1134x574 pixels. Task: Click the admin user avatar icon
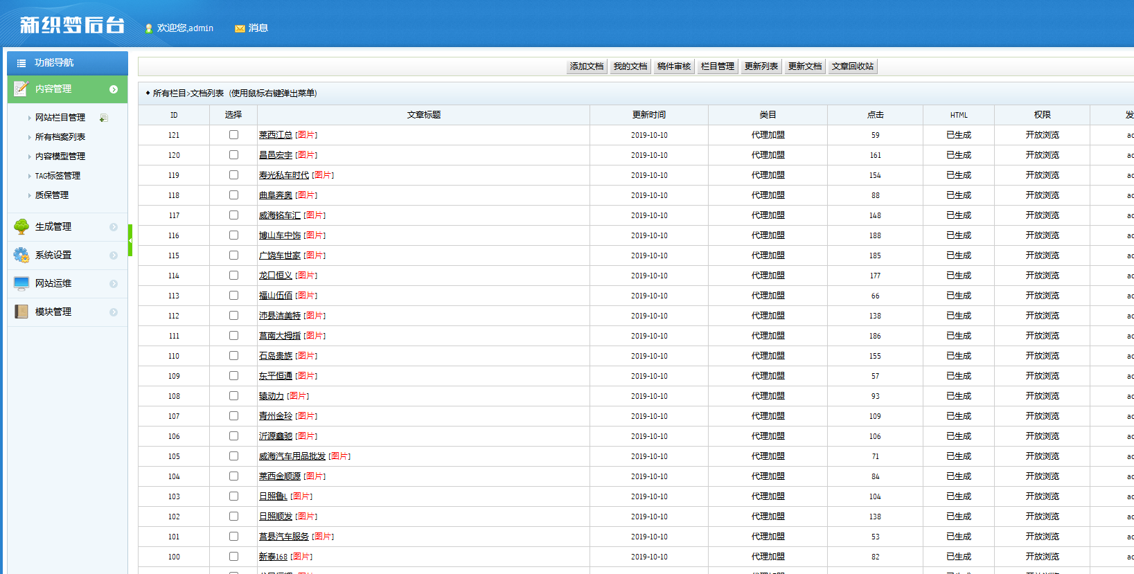coord(148,28)
